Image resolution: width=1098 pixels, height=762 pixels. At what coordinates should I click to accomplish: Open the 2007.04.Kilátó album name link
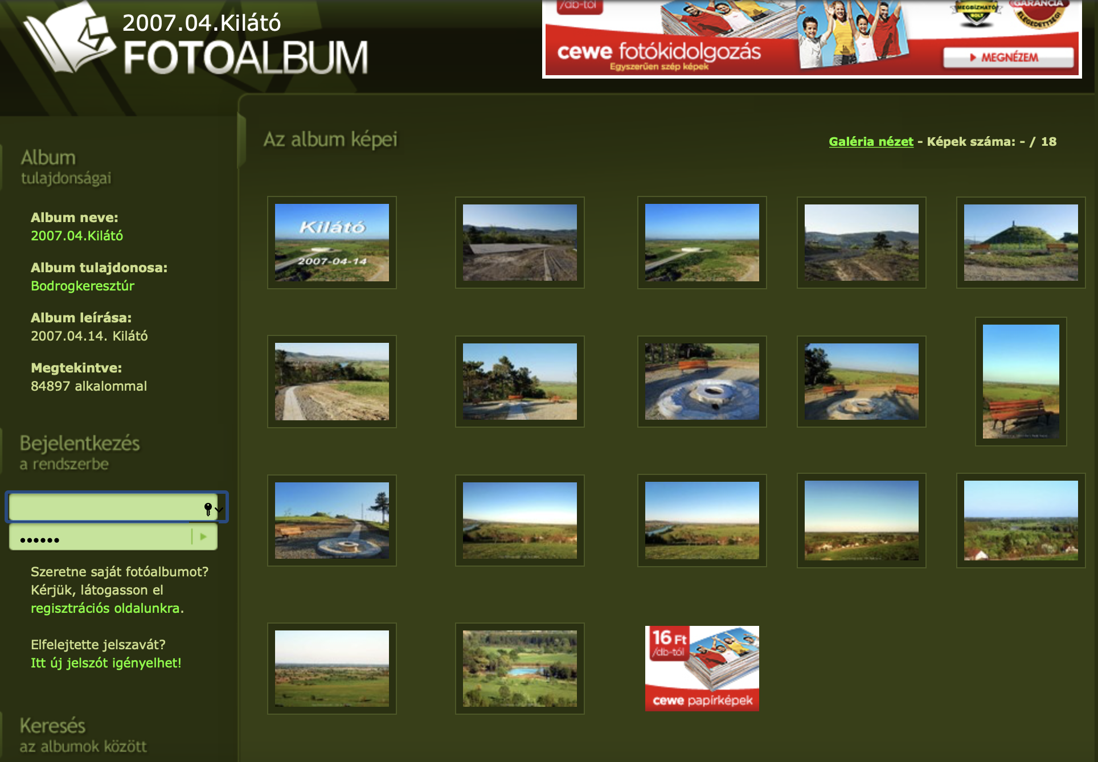77,236
